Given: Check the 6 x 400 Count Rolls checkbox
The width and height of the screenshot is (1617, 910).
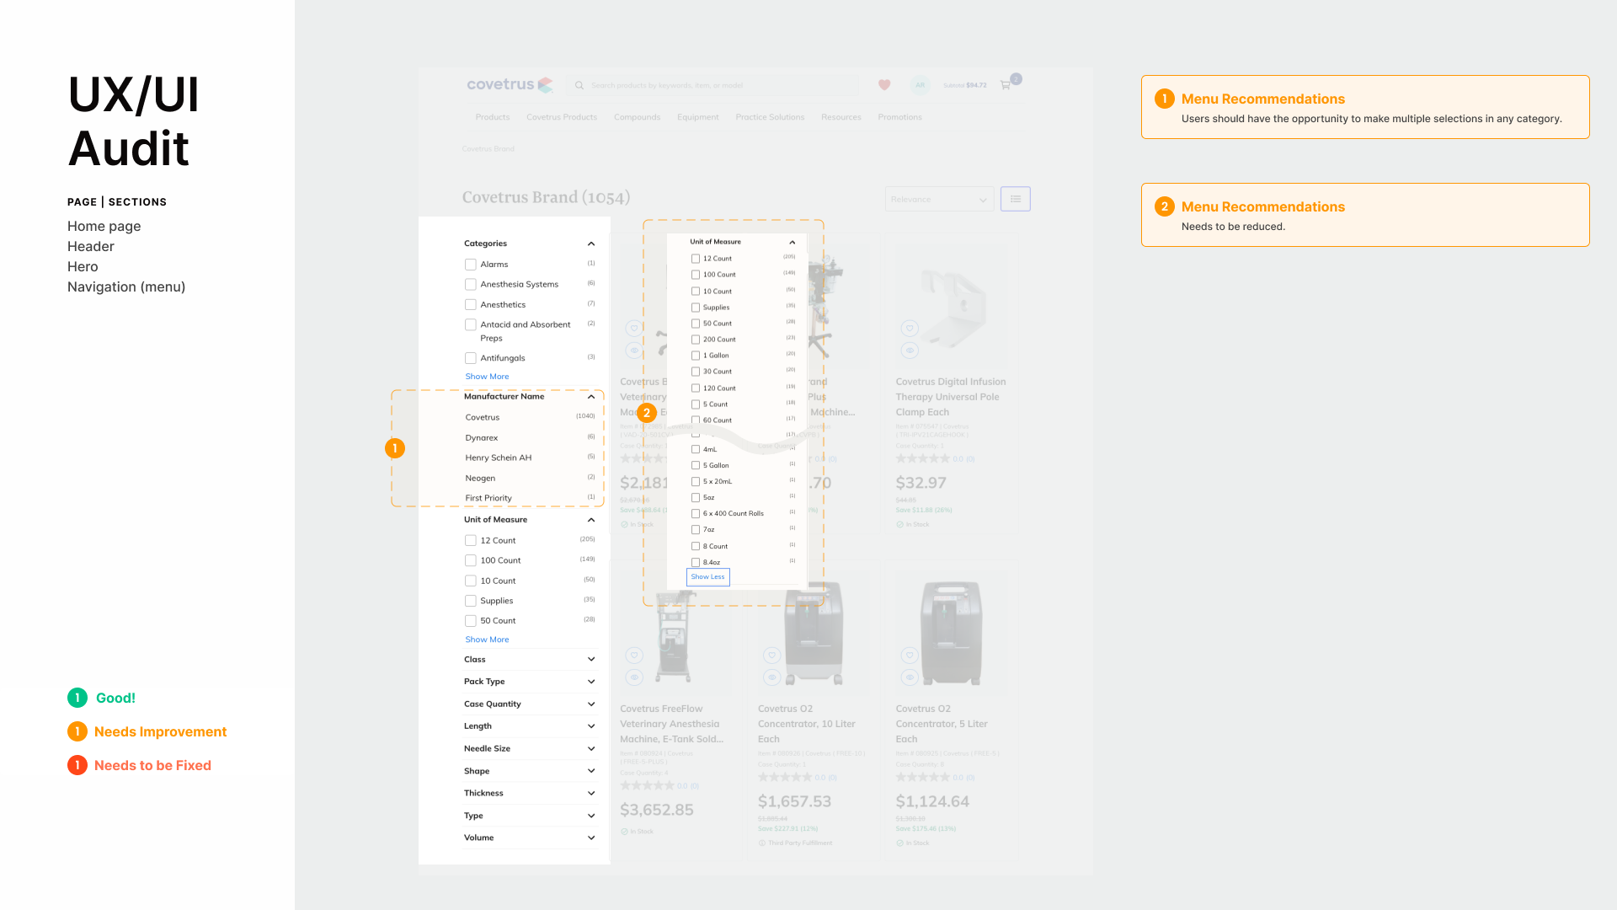Looking at the screenshot, I should (696, 513).
